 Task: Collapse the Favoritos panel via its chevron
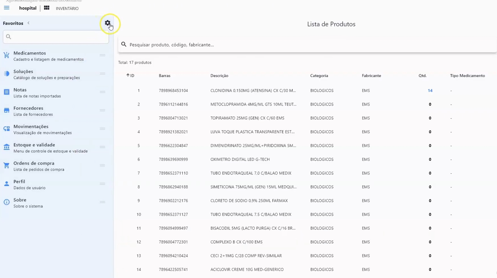click(x=28, y=23)
